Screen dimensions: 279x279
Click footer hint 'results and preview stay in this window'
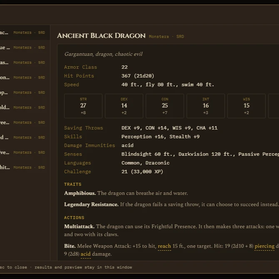[83, 267]
